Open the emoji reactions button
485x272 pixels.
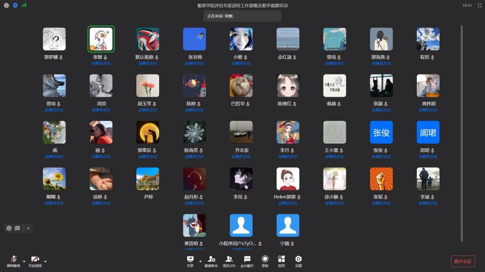[x=9, y=228]
